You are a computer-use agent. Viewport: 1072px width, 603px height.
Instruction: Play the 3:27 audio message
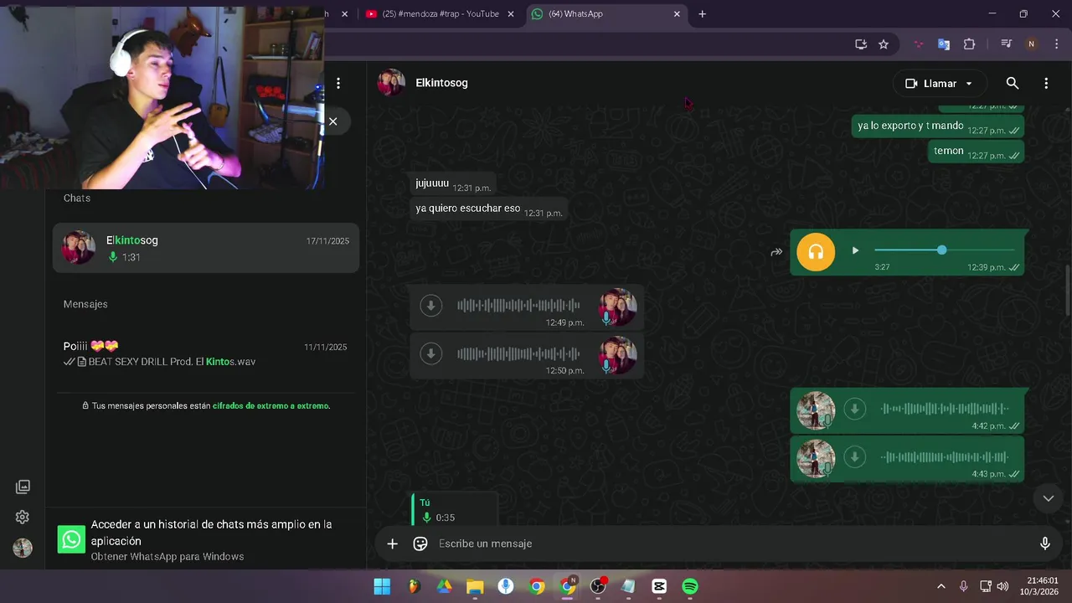coord(855,250)
